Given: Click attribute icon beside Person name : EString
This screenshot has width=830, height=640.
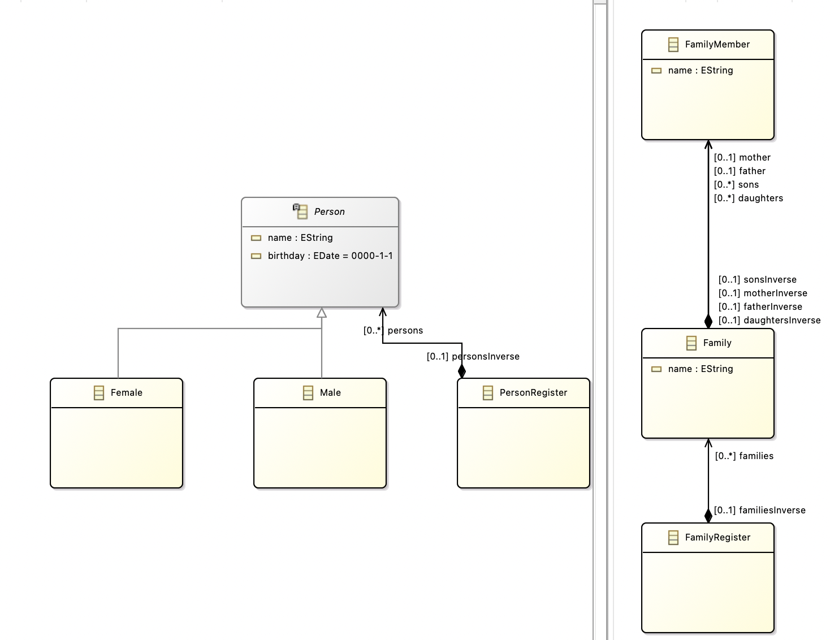Looking at the screenshot, I should pyautogui.click(x=256, y=238).
